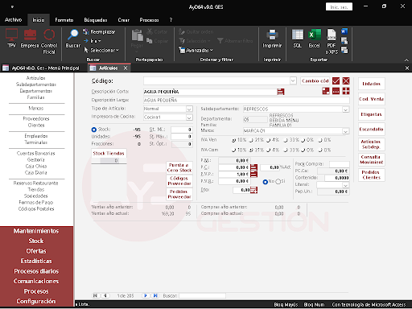Close the Artículos tab
The height and width of the screenshot is (309, 412).
coord(126,68)
